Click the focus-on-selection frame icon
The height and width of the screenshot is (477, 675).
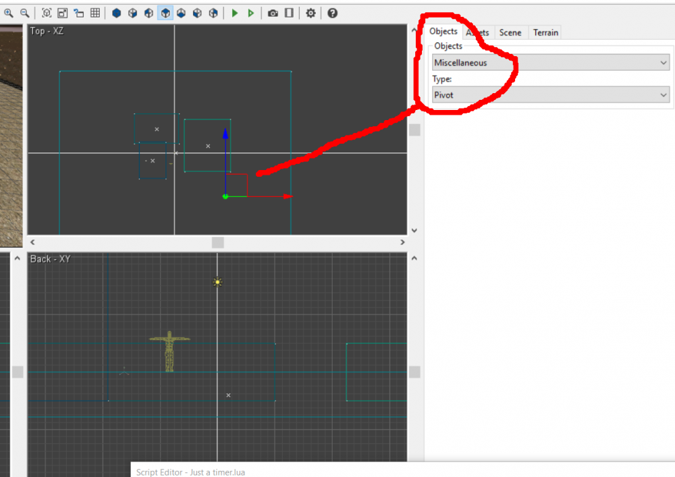47,13
